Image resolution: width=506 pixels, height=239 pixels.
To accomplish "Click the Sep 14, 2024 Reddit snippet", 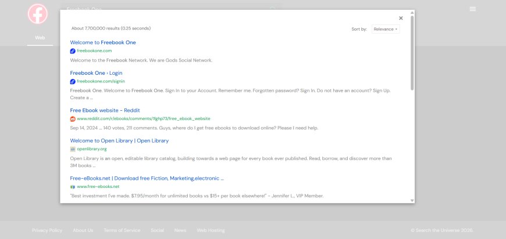I will [194, 128].
